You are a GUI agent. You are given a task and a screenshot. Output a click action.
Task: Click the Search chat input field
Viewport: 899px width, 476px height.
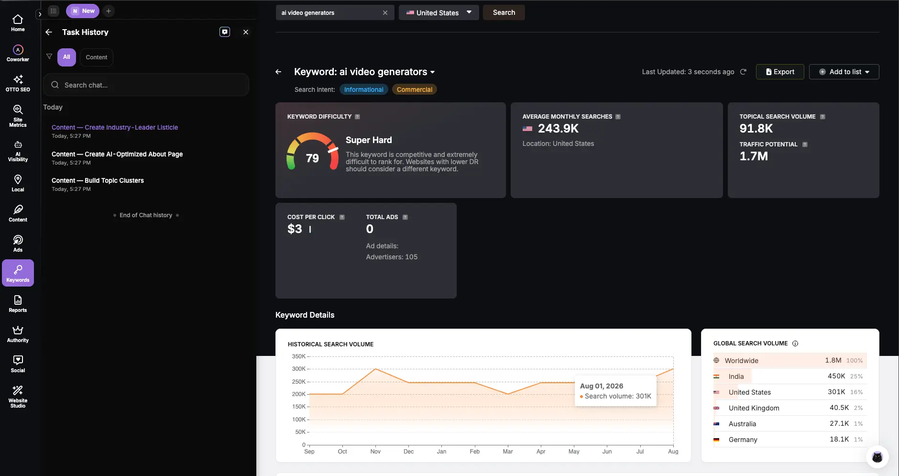(x=146, y=85)
